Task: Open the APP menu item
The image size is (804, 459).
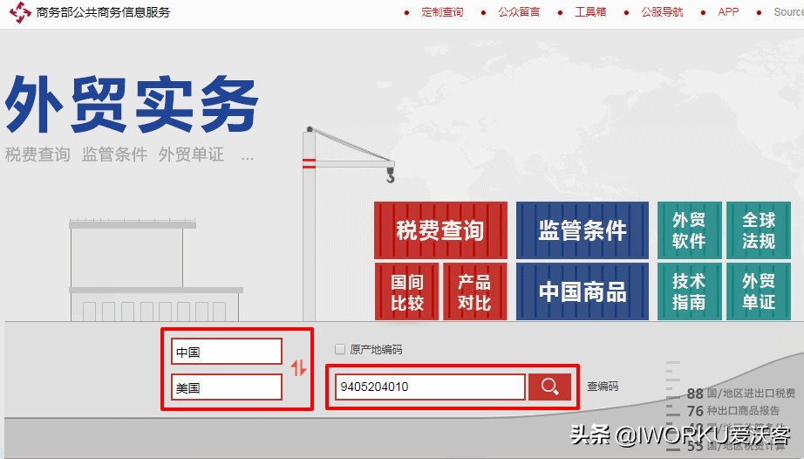Action: point(728,12)
